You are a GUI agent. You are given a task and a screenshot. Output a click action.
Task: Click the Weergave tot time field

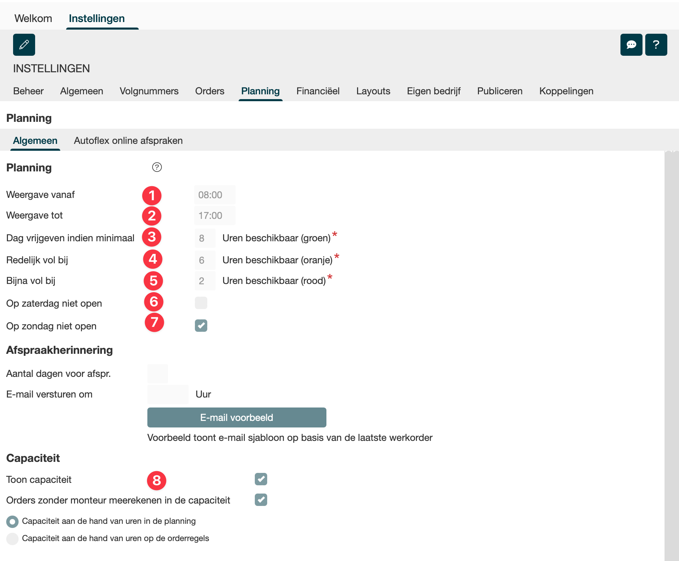[215, 215]
